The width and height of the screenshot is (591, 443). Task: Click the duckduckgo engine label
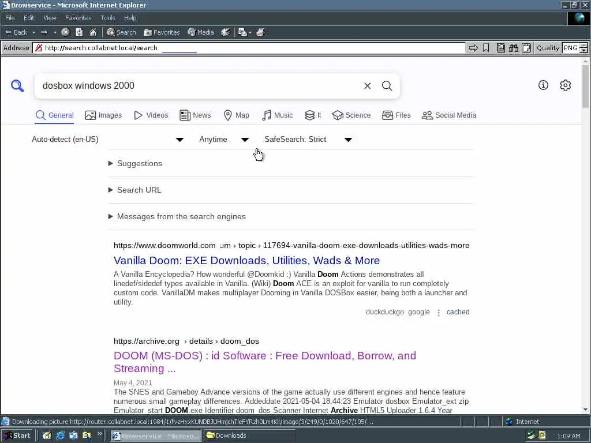coord(385,312)
